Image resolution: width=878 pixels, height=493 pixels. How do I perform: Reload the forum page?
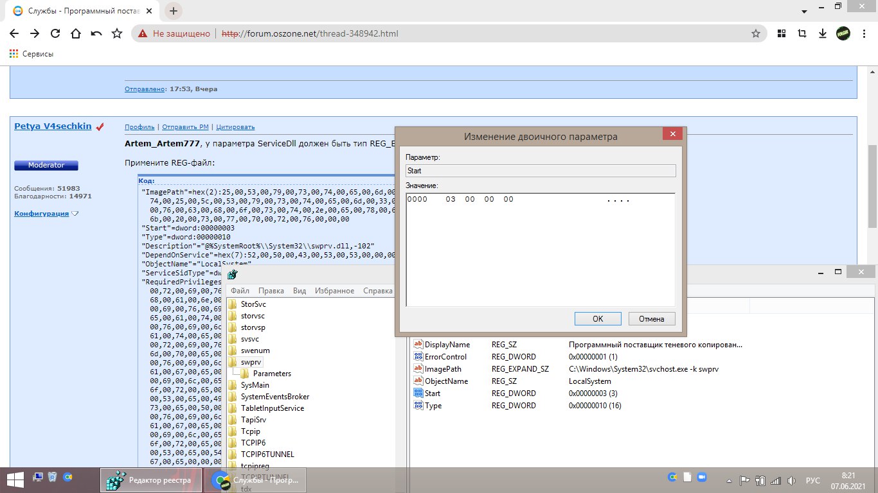coord(55,33)
